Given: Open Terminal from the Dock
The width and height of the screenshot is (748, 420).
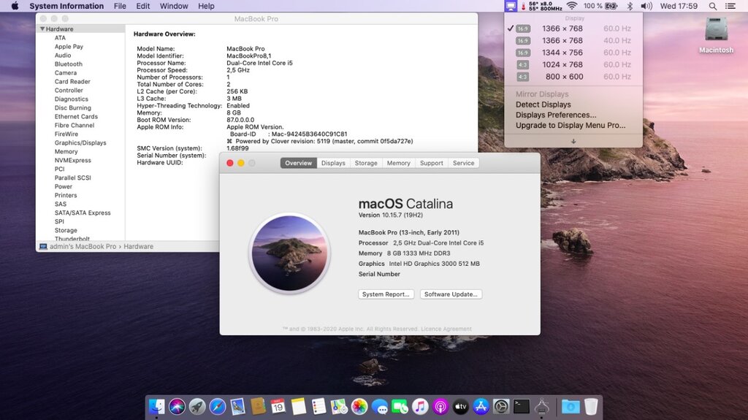Looking at the screenshot, I should [x=521, y=407].
